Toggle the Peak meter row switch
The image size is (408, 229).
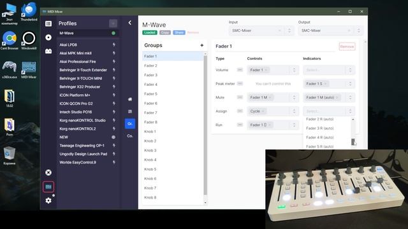[x=240, y=83]
